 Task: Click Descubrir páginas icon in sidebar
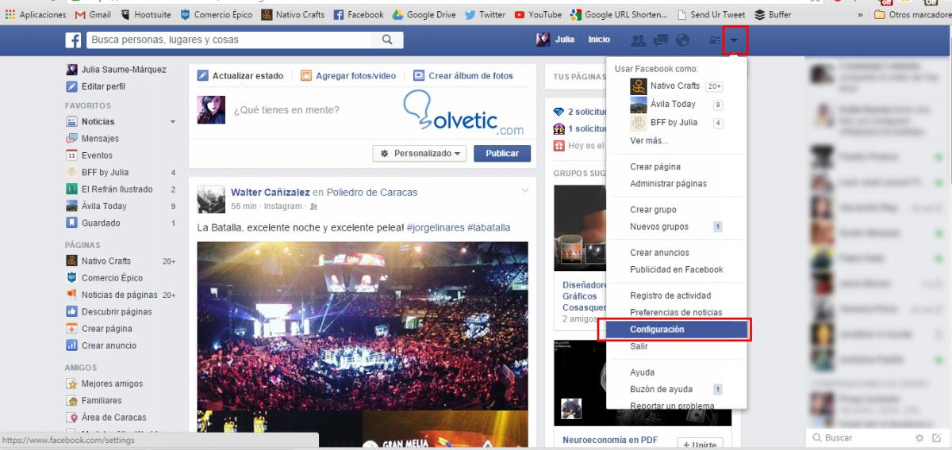pyautogui.click(x=71, y=311)
